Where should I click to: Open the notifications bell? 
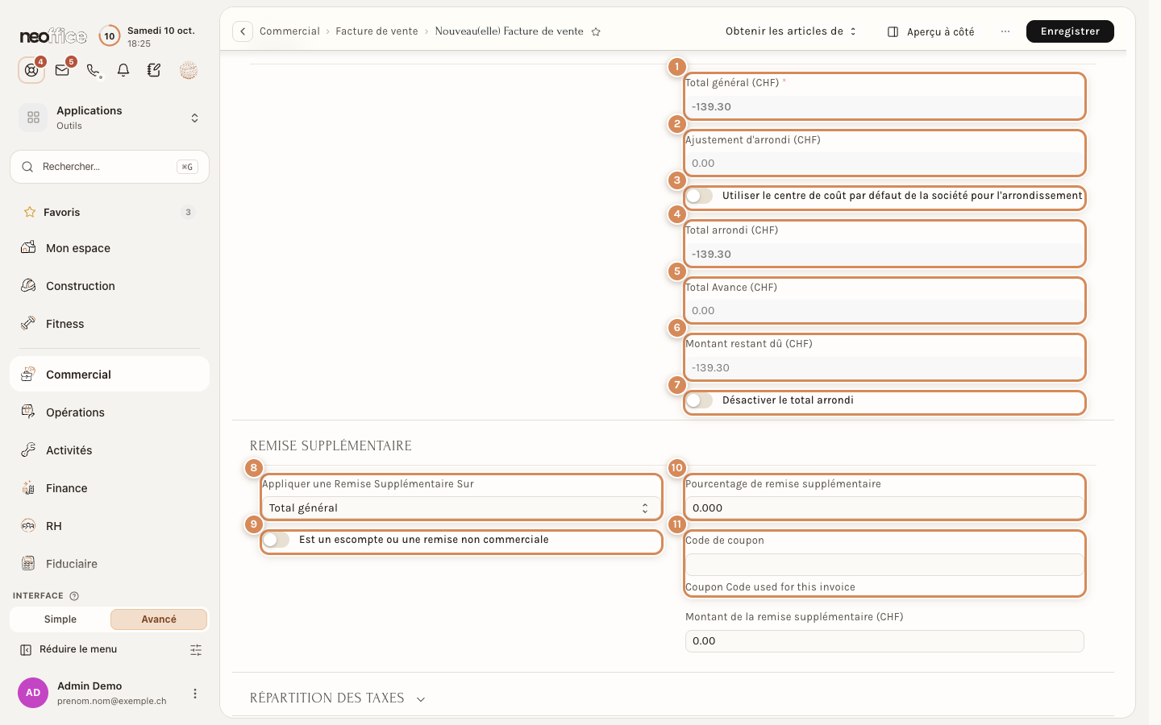point(123,71)
